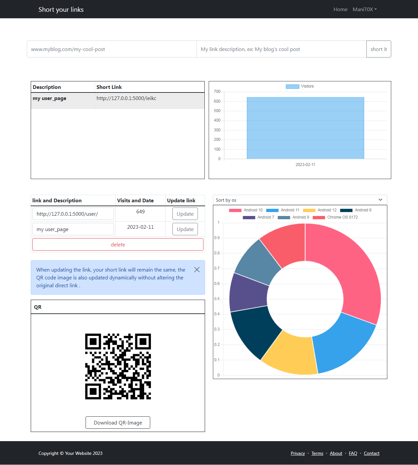
Task: Focus the link description input field
Action: click(281, 49)
